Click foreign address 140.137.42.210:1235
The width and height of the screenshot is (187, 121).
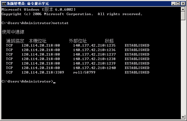coord(94,45)
